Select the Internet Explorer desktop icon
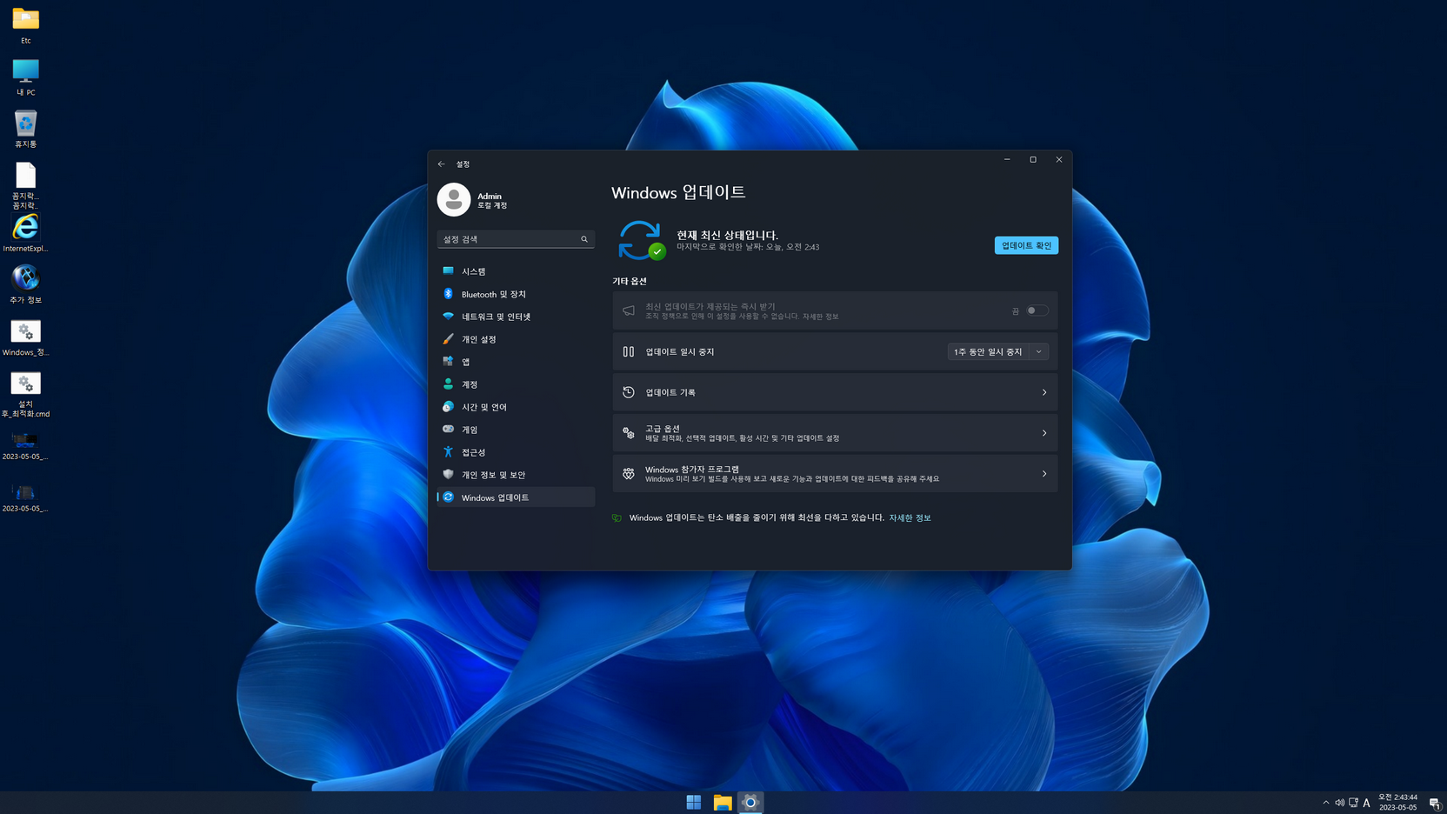This screenshot has width=1447, height=814. click(25, 233)
